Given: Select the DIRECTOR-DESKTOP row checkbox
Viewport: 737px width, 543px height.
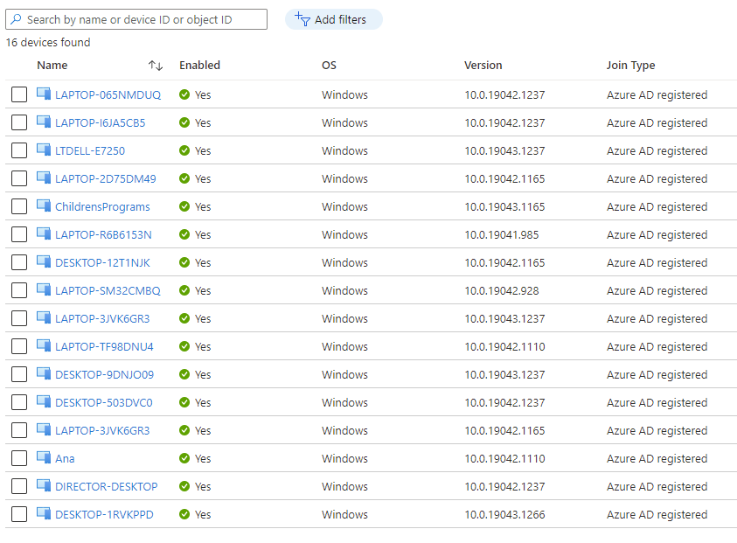Looking at the screenshot, I should (x=19, y=486).
